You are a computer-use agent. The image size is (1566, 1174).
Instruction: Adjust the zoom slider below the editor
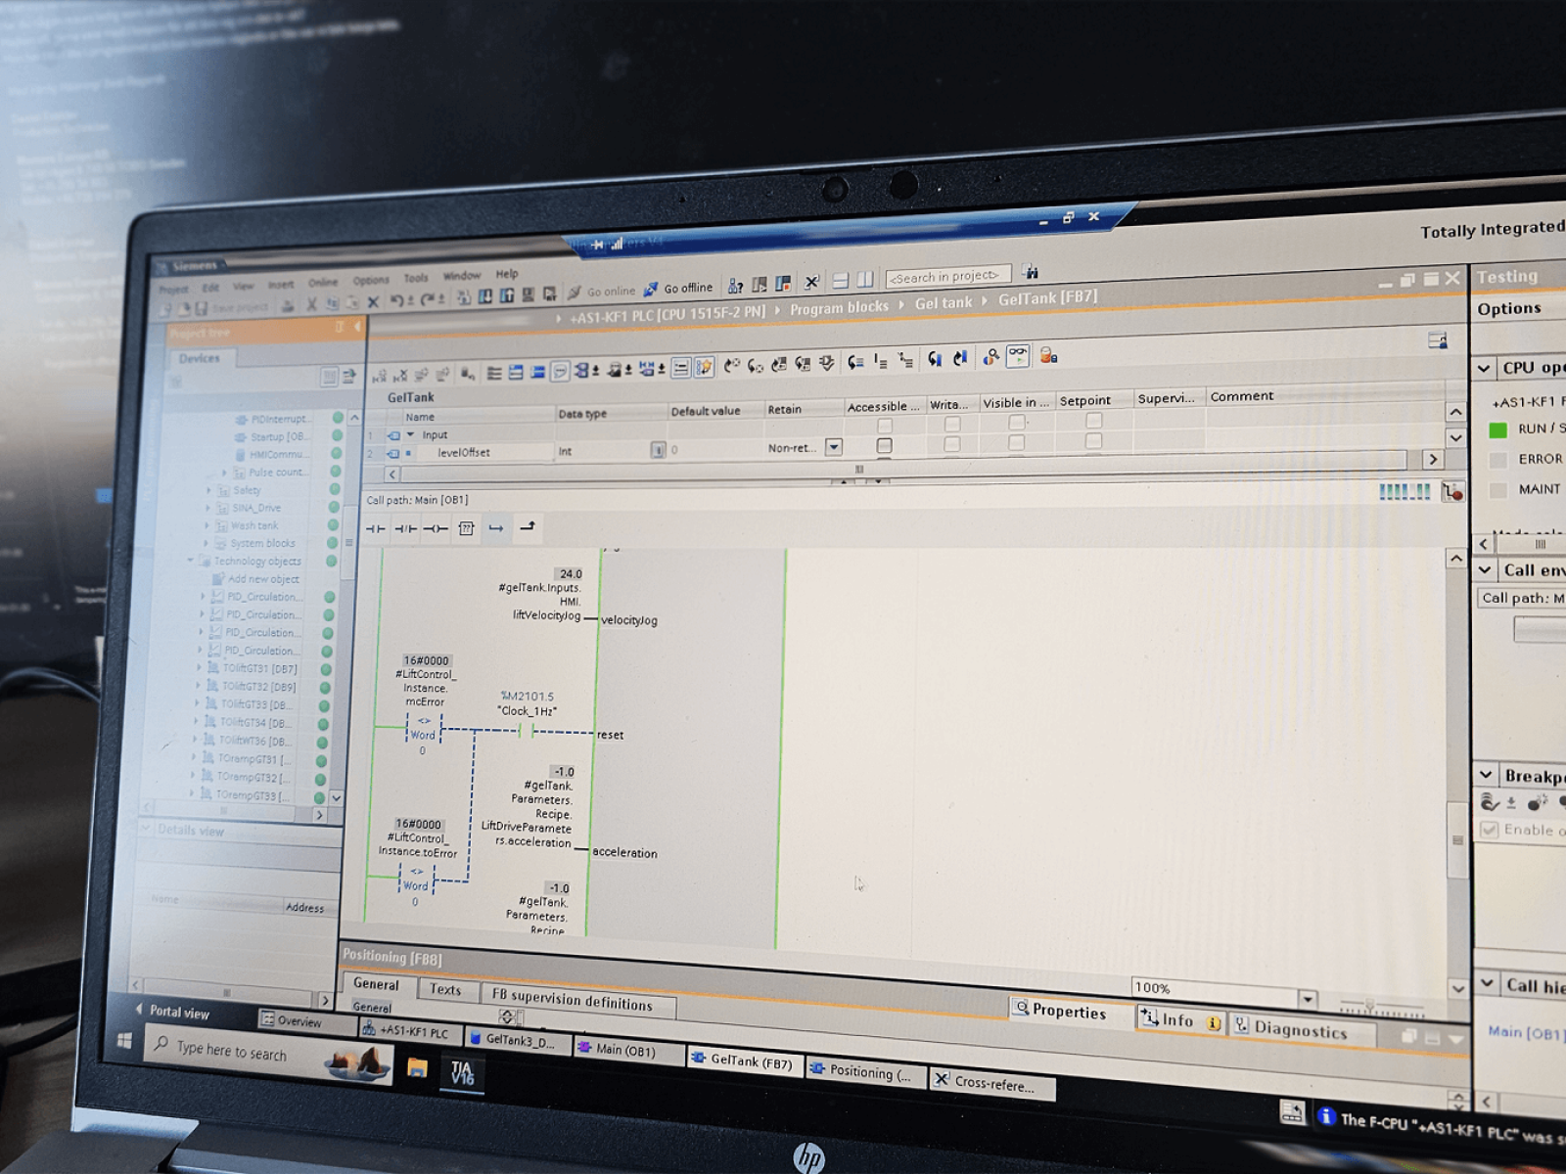1370,1006
